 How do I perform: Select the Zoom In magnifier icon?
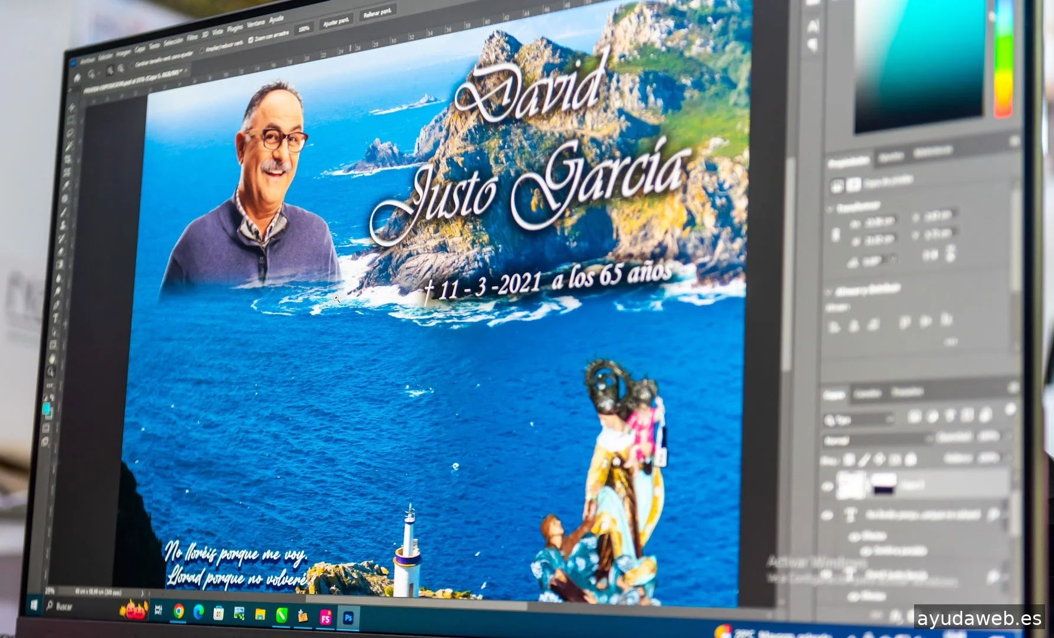click(x=110, y=70)
